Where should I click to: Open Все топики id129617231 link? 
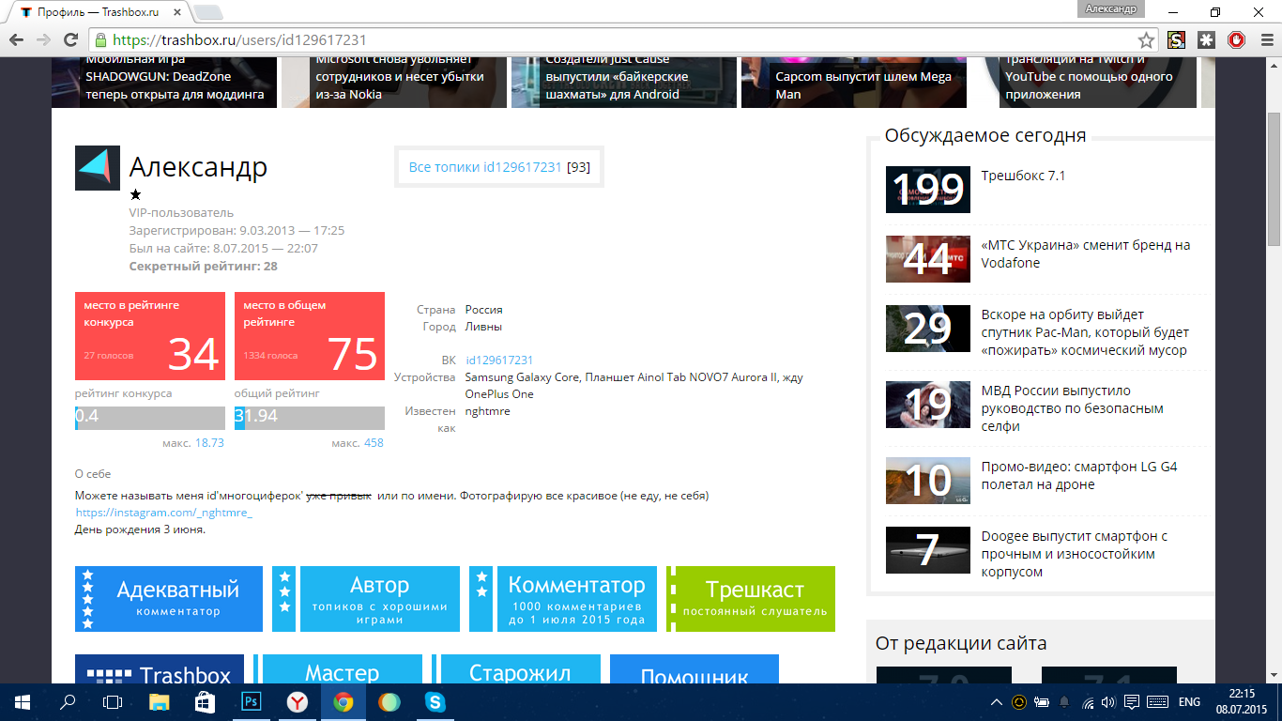[485, 167]
